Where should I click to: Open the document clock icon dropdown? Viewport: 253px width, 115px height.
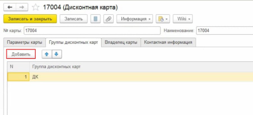[163, 19]
